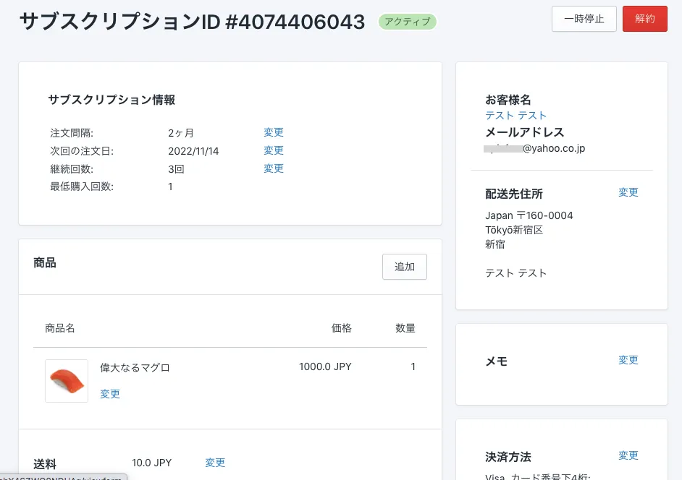Click the 数量 column header

[405, 328]
